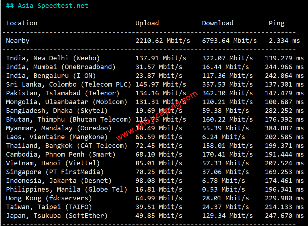Select New Delhi upload "137.91 Mbit/s"
Viewport: 308px width, 226px height.
(161, 58)
